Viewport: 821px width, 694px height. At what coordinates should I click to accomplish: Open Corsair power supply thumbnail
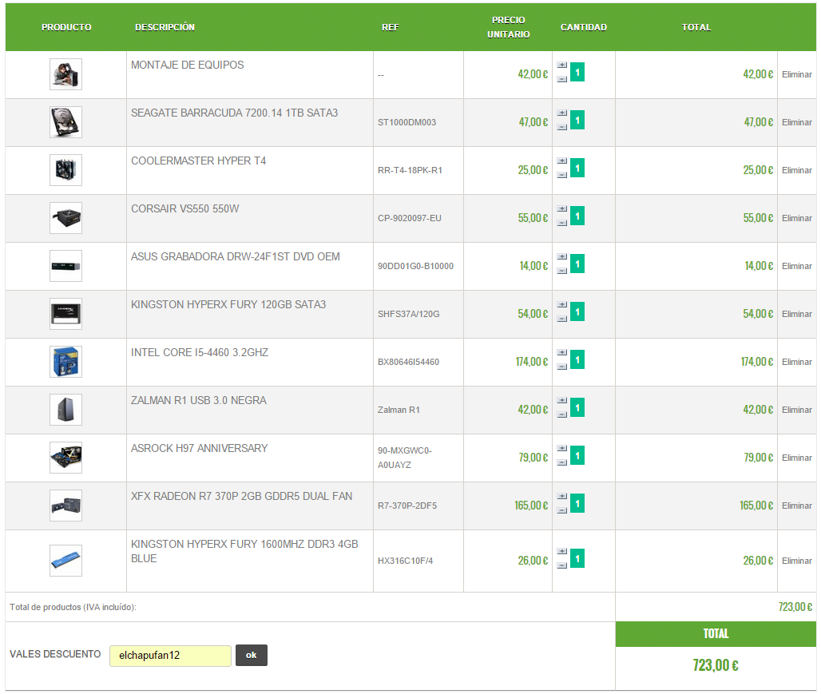click(66, 218)
